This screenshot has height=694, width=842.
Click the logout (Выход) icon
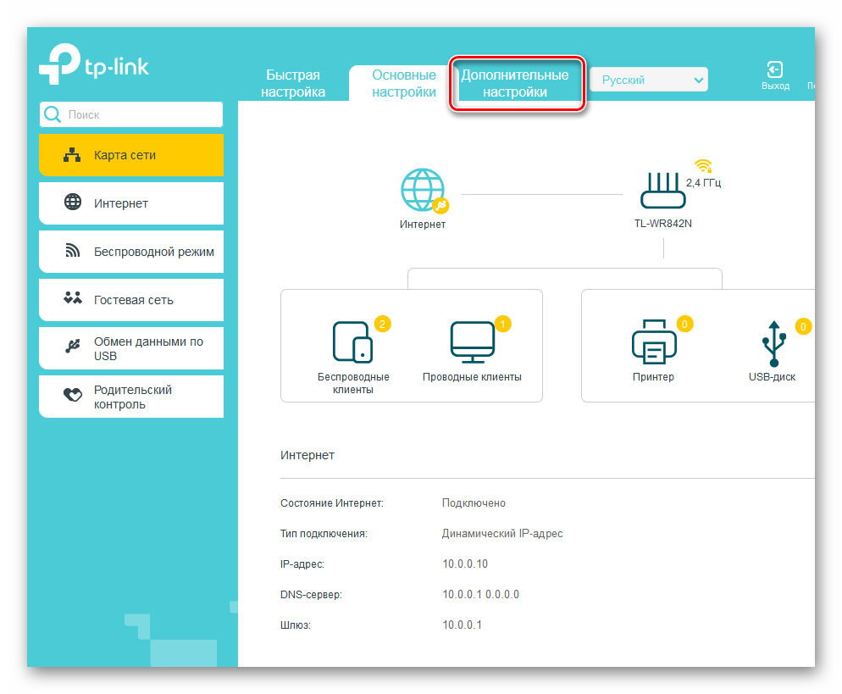pos(774,70)
